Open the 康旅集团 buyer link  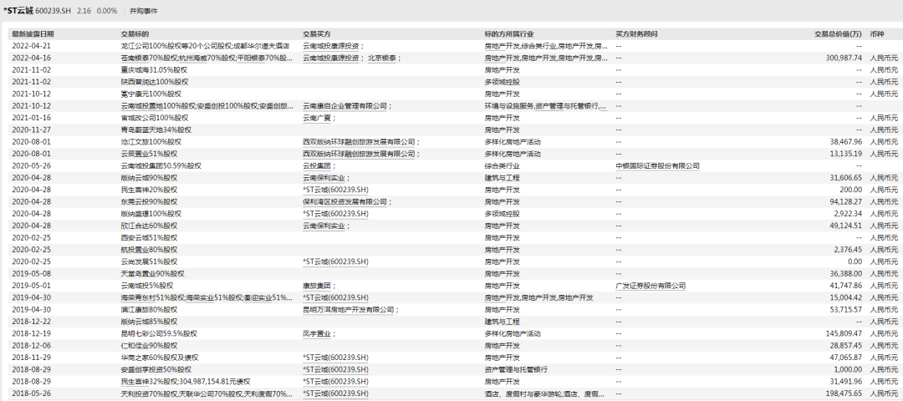point(318,286)
